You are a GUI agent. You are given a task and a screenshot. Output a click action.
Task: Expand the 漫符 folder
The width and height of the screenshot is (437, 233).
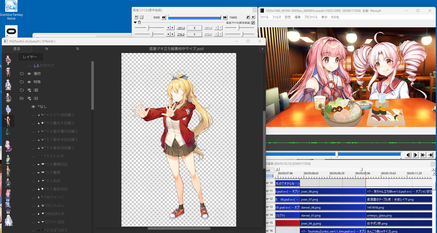22,74
